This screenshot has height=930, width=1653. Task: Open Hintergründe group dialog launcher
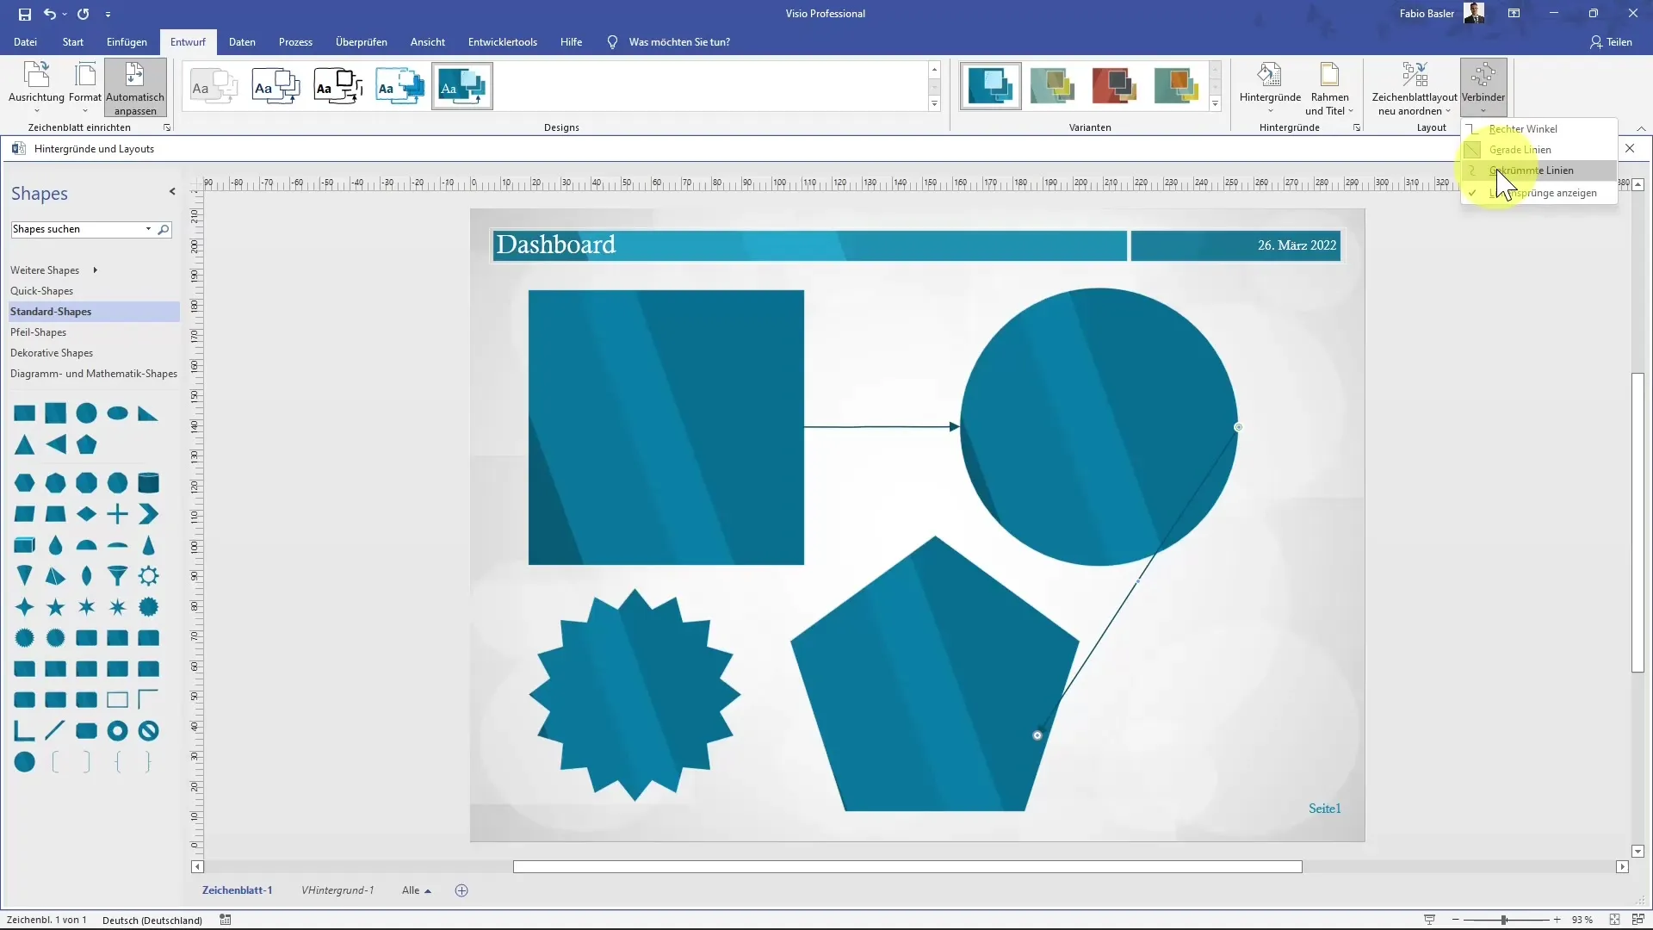point(1357,127)
